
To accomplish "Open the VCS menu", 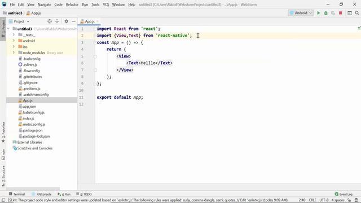I will 106,5.
